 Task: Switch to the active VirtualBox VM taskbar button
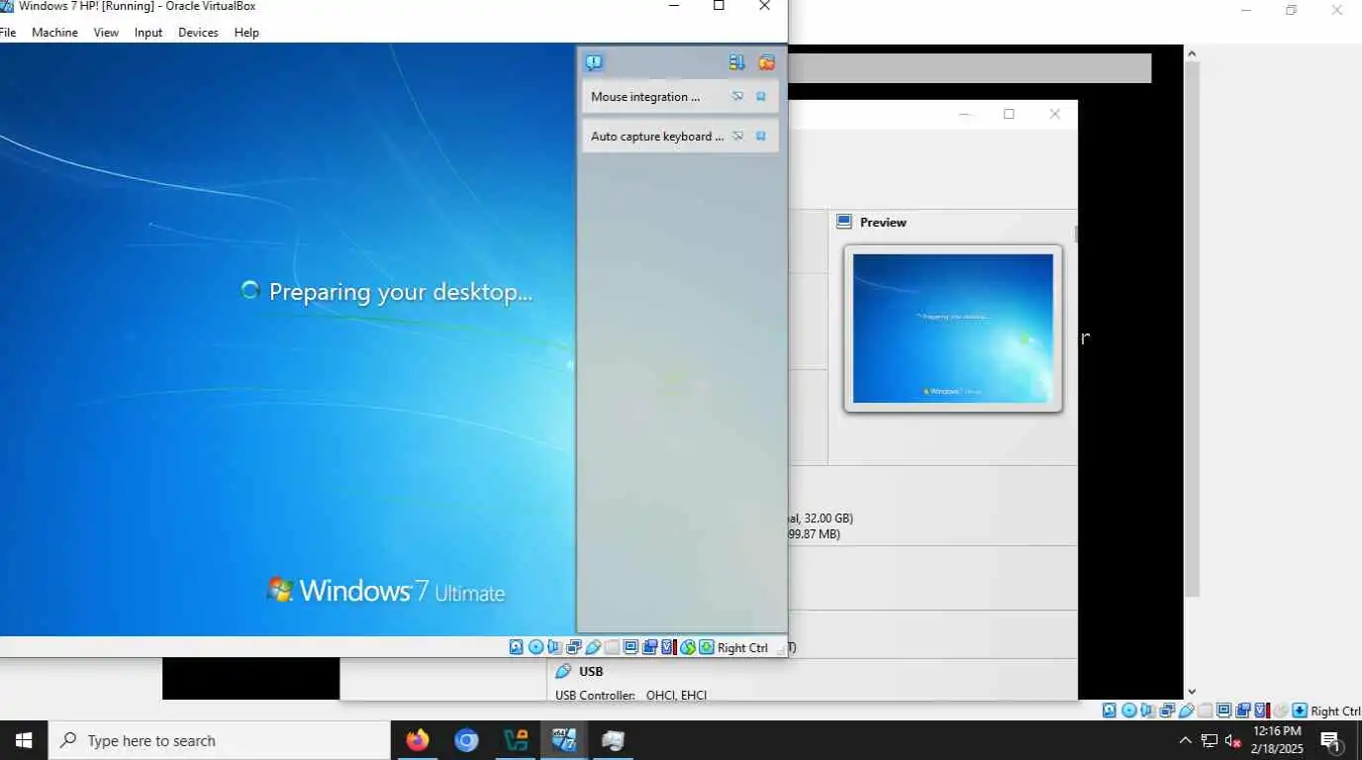coord(564,740)
